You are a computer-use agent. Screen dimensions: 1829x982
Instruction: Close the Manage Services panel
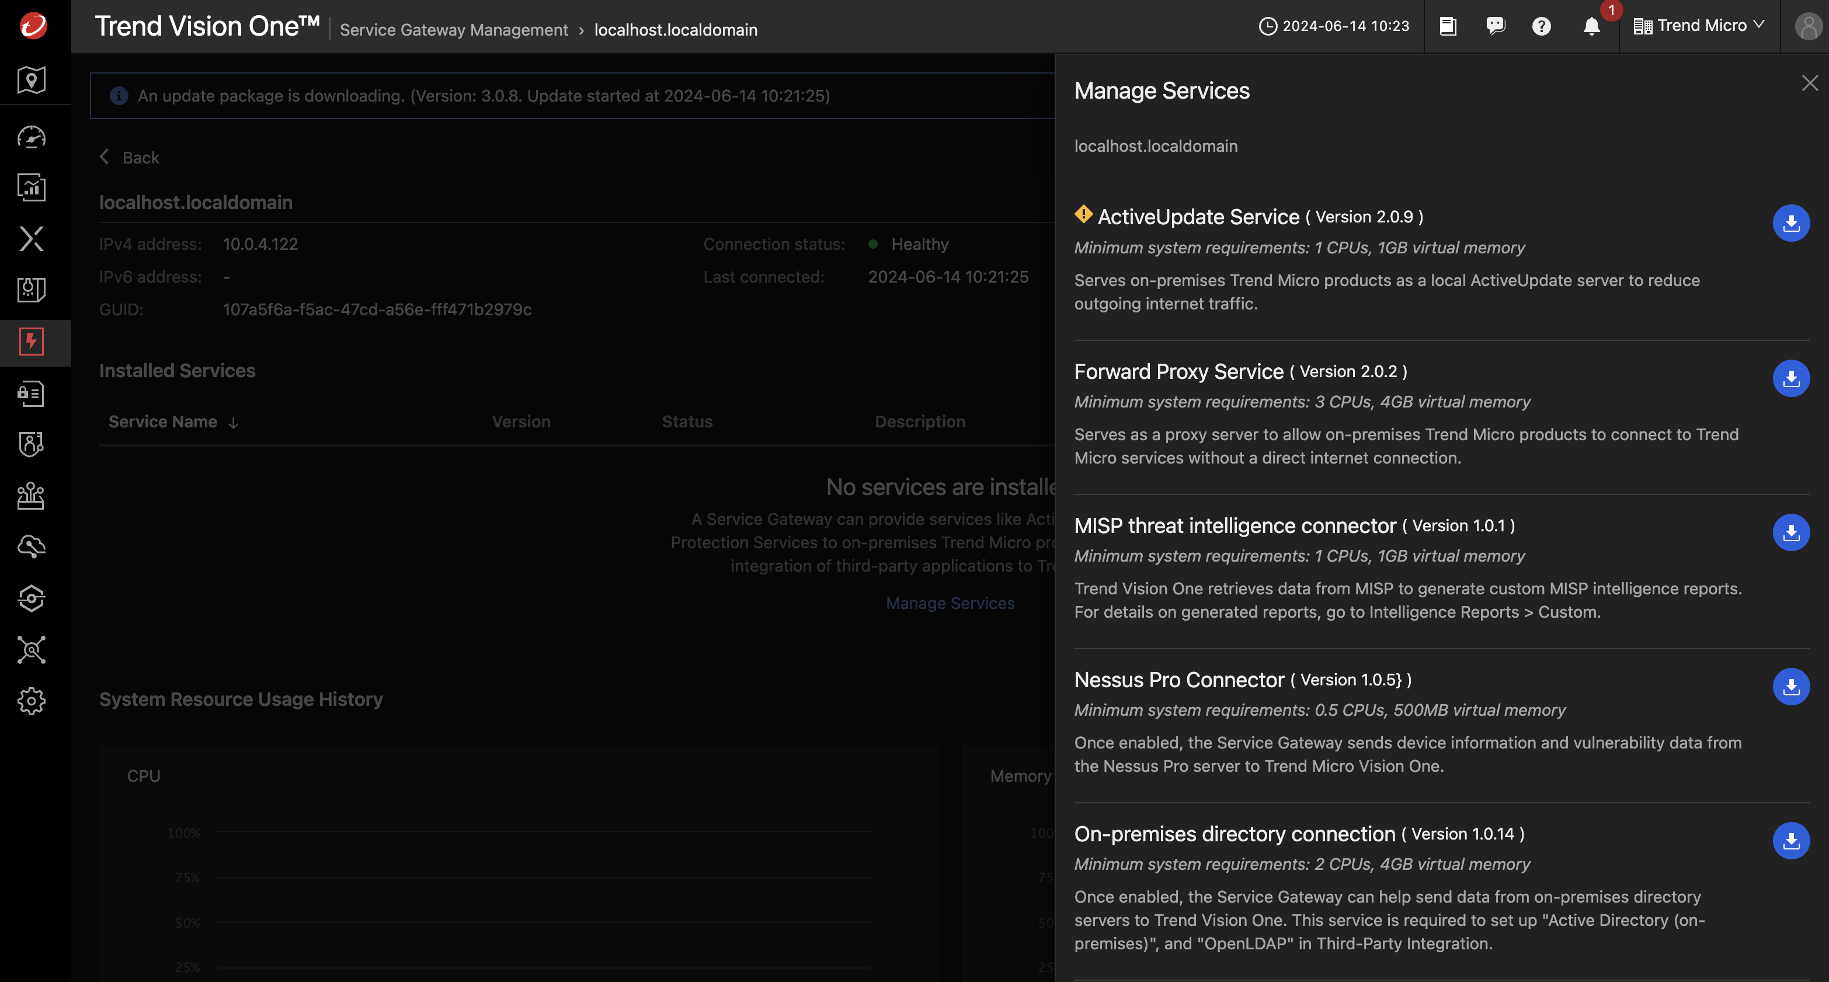pos(1810,83)
